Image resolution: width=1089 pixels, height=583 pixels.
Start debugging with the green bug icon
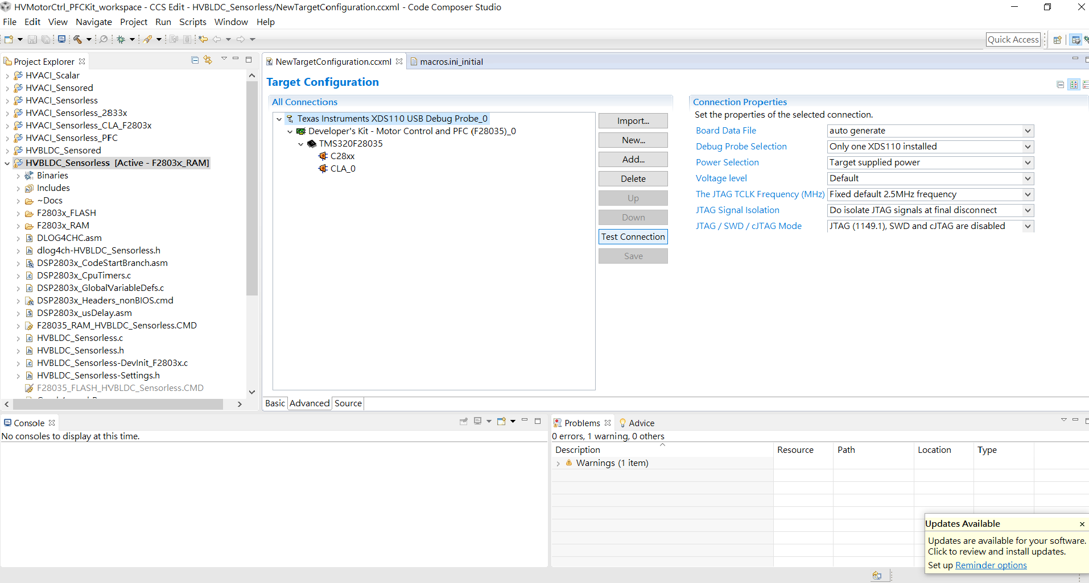pos(121,39)
